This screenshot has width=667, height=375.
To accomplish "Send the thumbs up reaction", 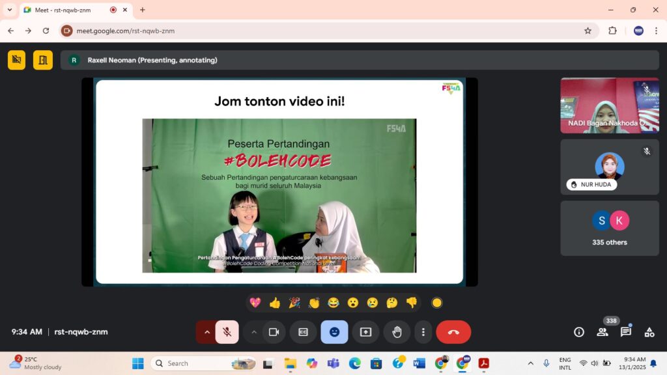I will (x=275, y=303).
